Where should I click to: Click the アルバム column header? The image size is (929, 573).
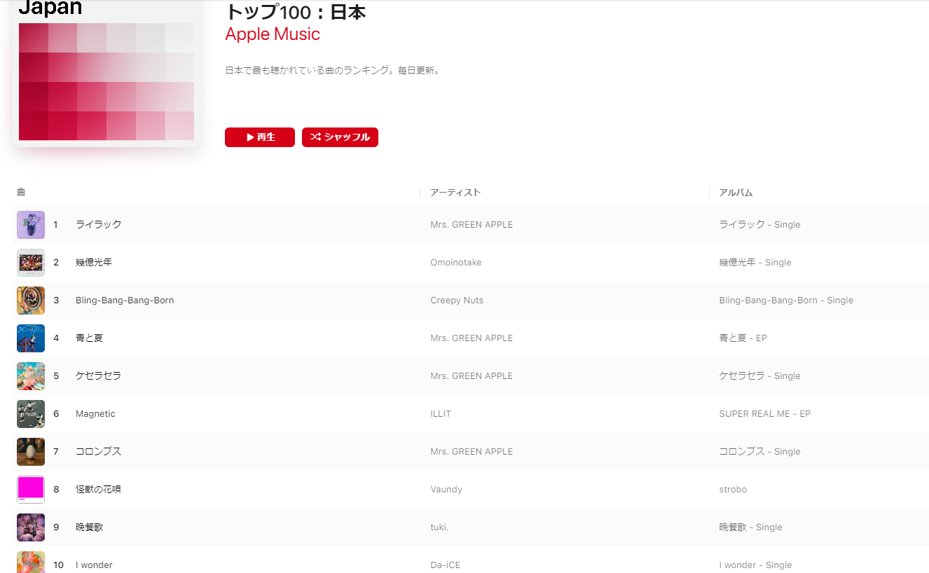(736, 193)
